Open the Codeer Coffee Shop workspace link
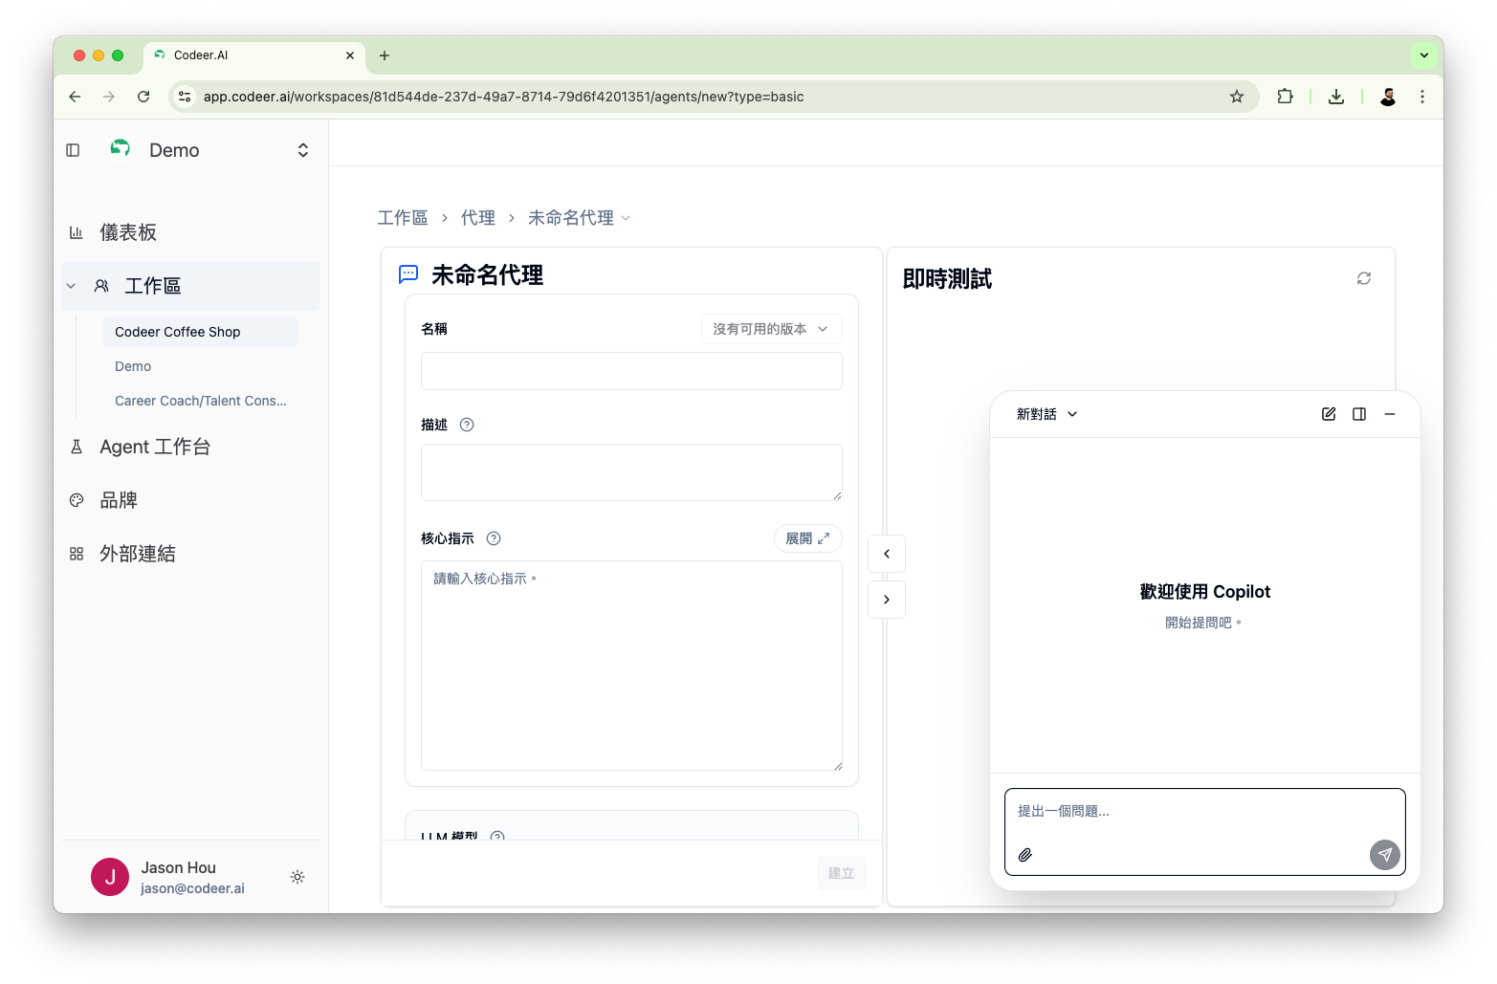This screenshot has width=1497, height=984. [177, 331]
